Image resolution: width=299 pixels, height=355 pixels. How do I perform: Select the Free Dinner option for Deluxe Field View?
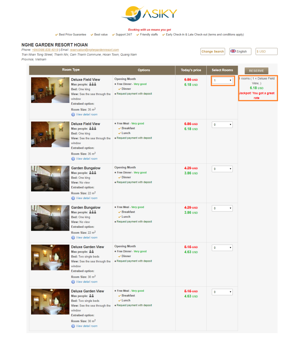tap(125, 84)
